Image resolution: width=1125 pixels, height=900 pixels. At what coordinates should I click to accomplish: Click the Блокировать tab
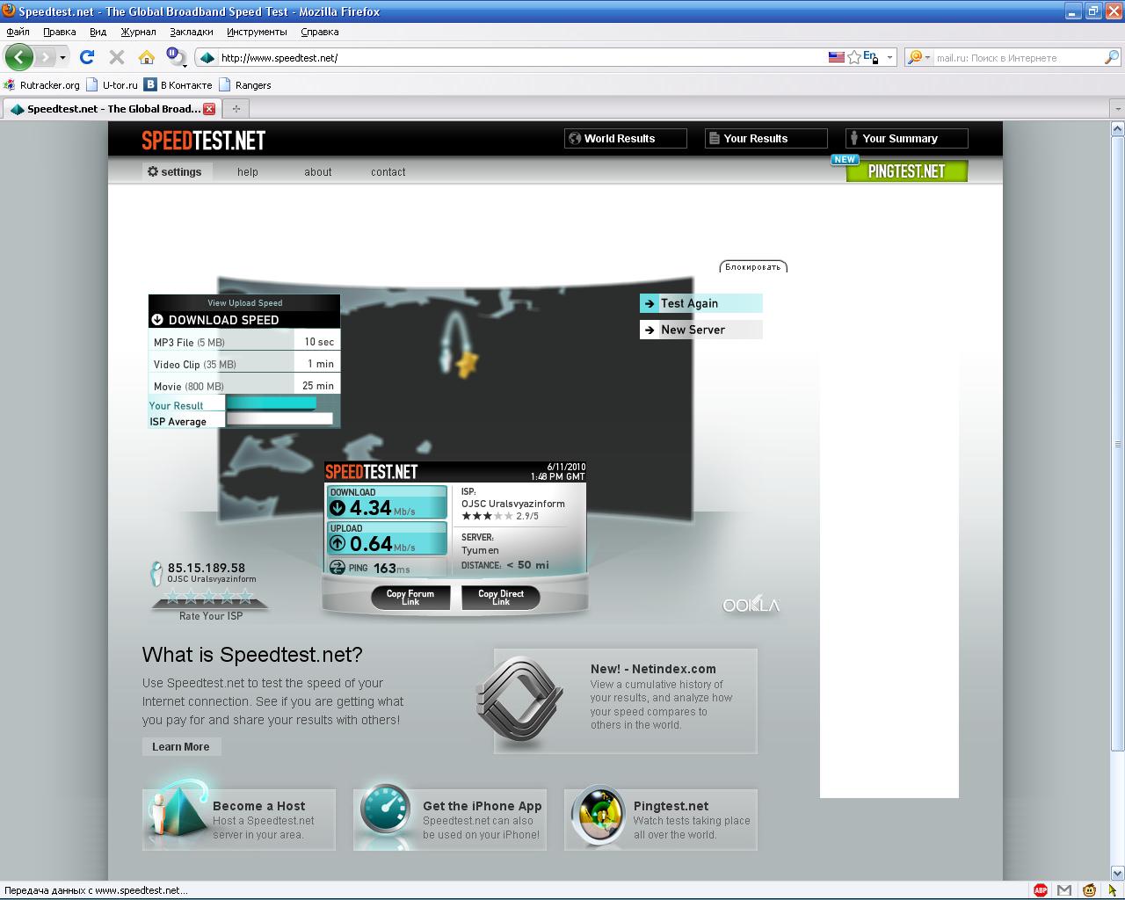click(x=753, y=266)
